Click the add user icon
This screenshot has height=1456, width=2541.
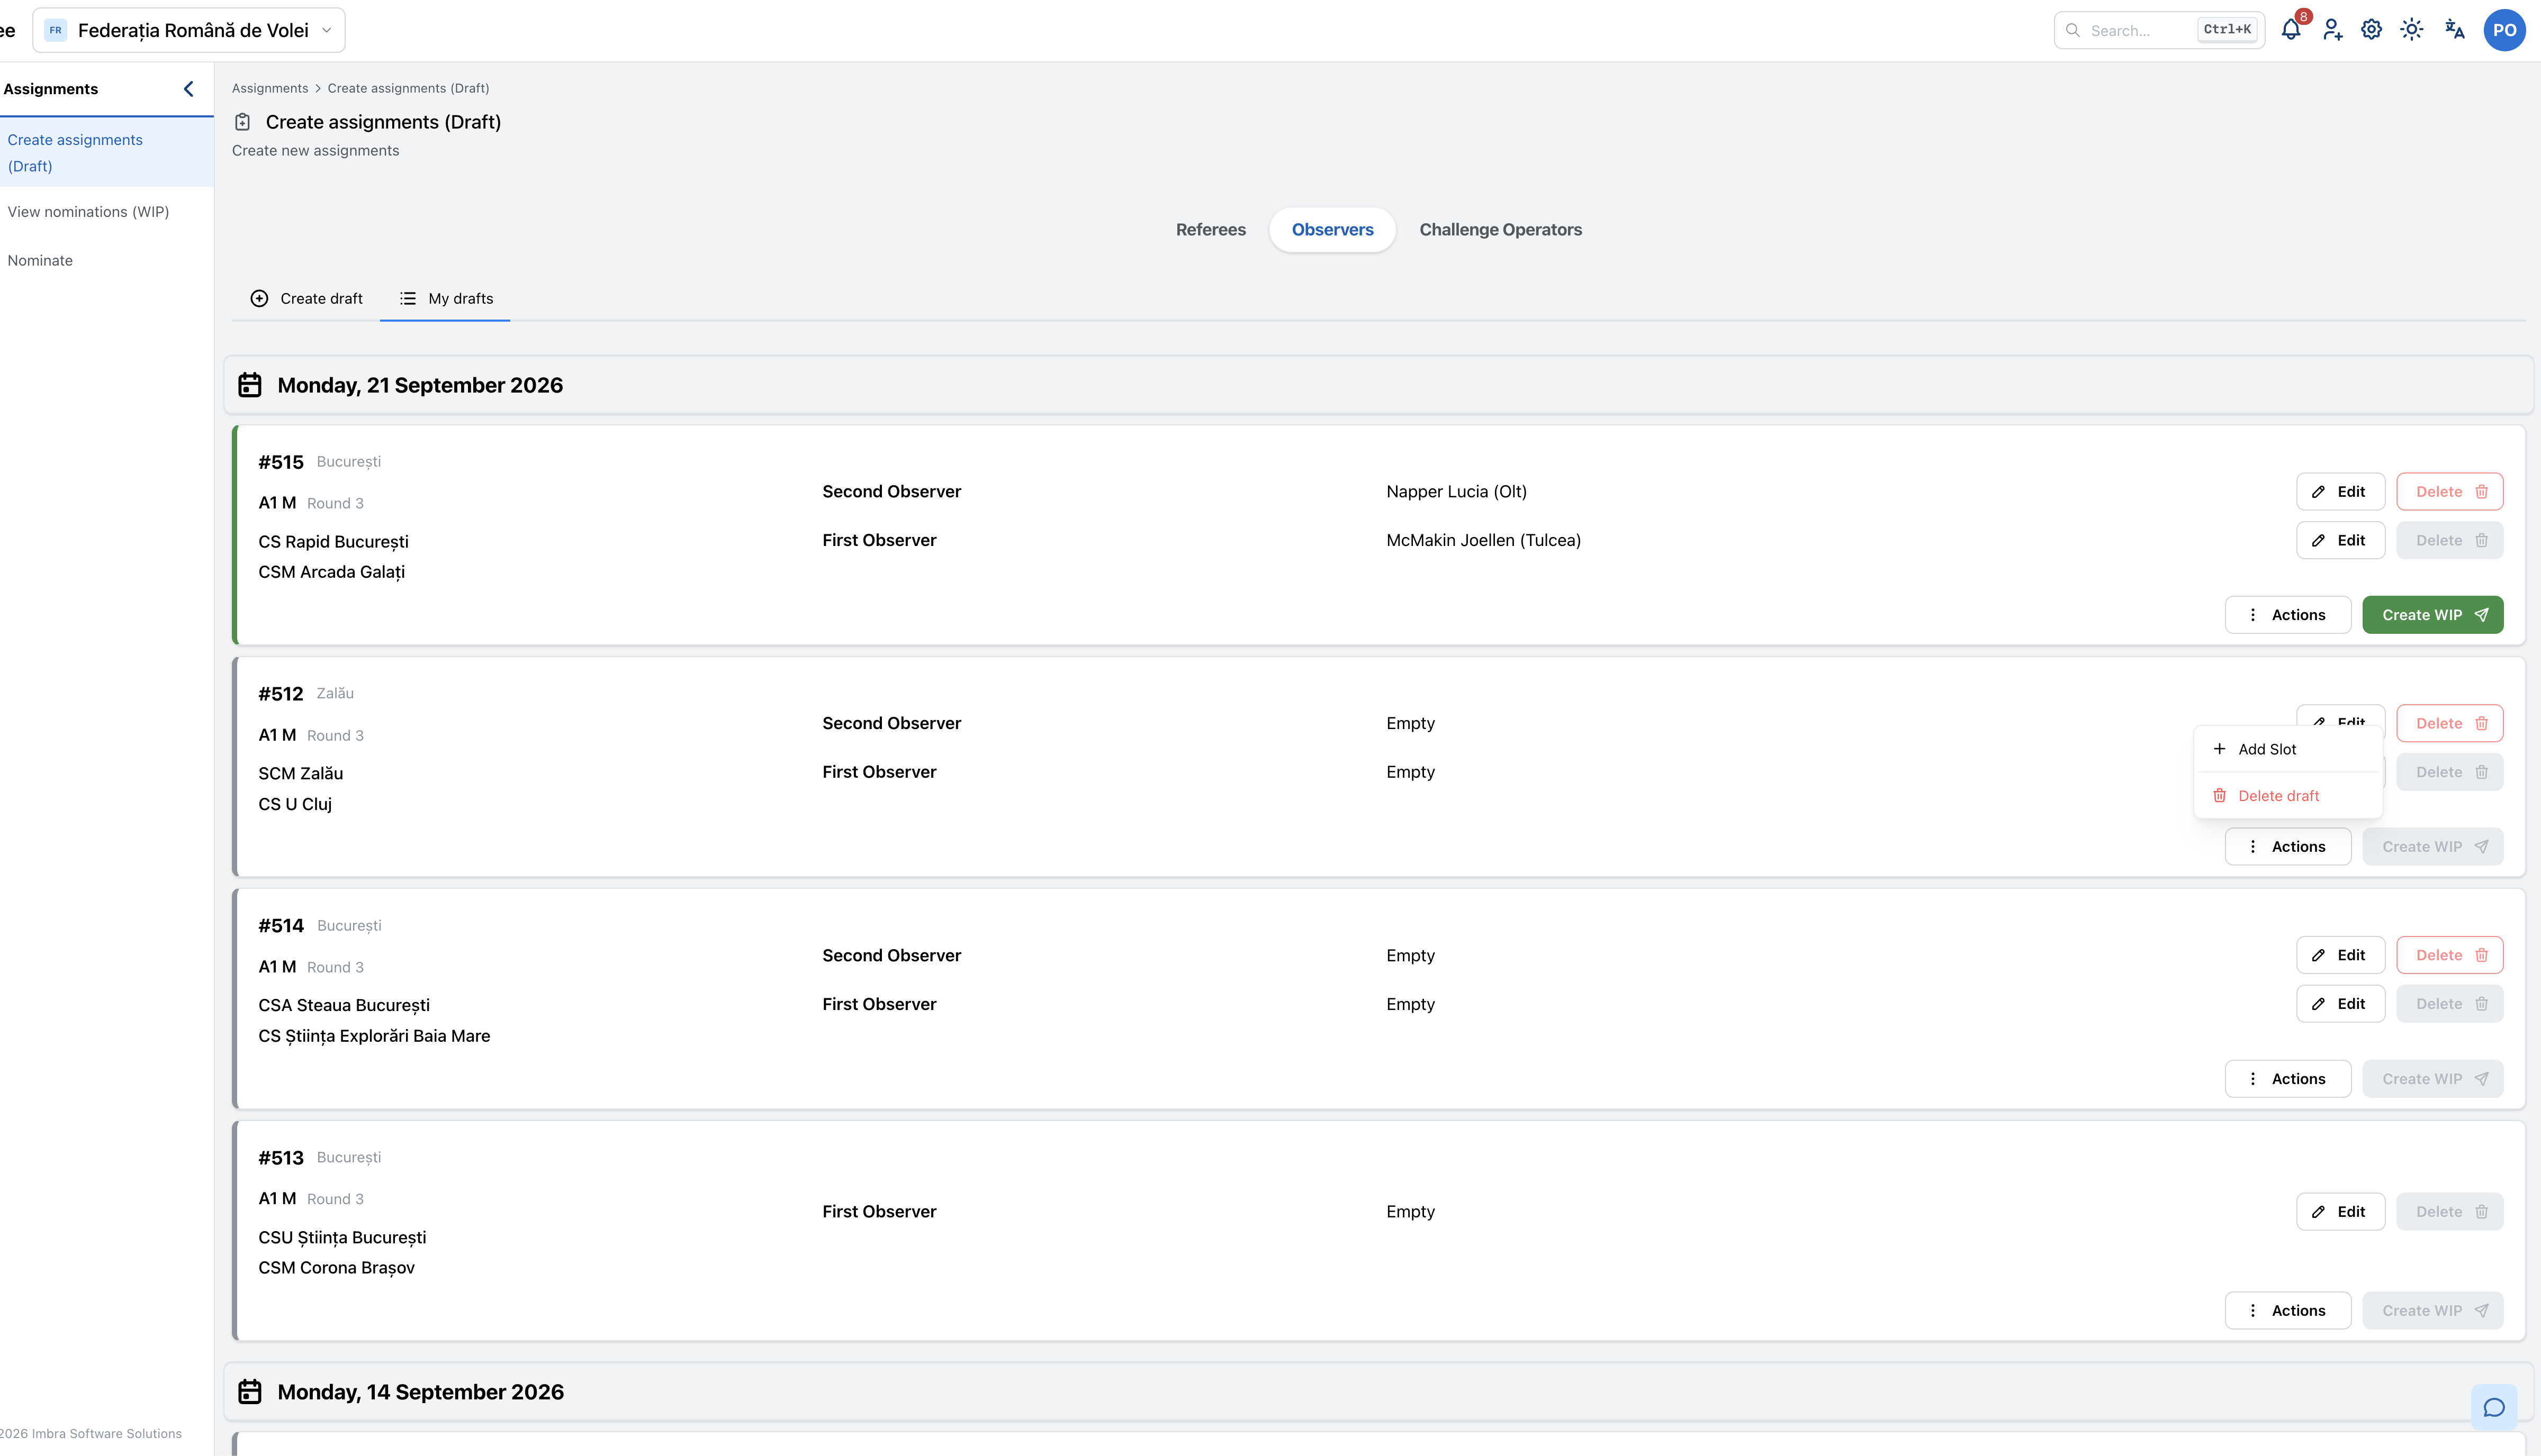pos(2333,30)
